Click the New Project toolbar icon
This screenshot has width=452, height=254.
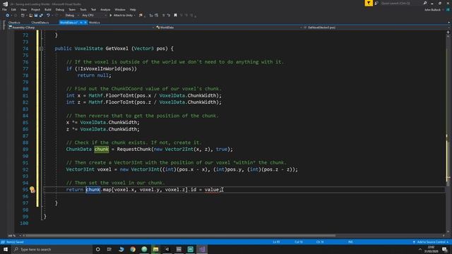click(x=23, y=16)
